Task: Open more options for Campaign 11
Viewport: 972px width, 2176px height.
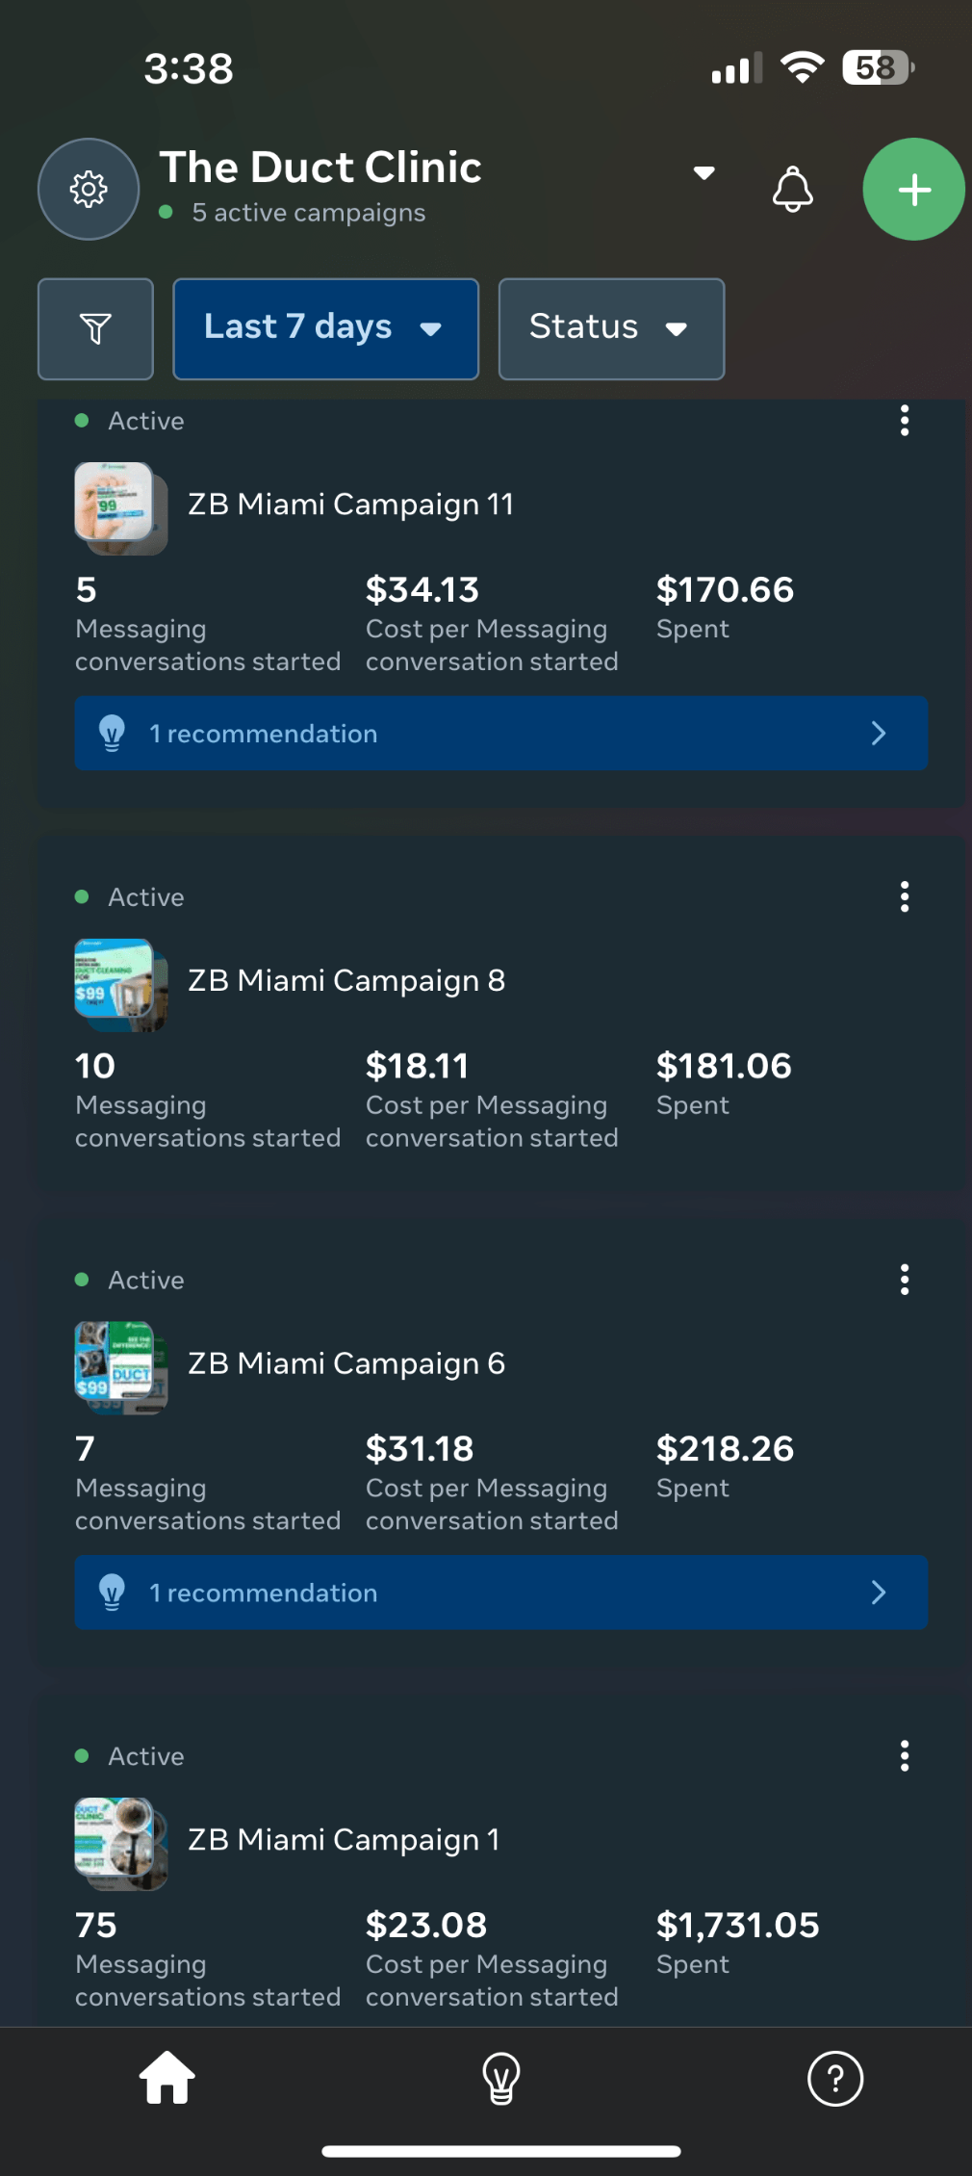Action: click(x=904, y=421)
